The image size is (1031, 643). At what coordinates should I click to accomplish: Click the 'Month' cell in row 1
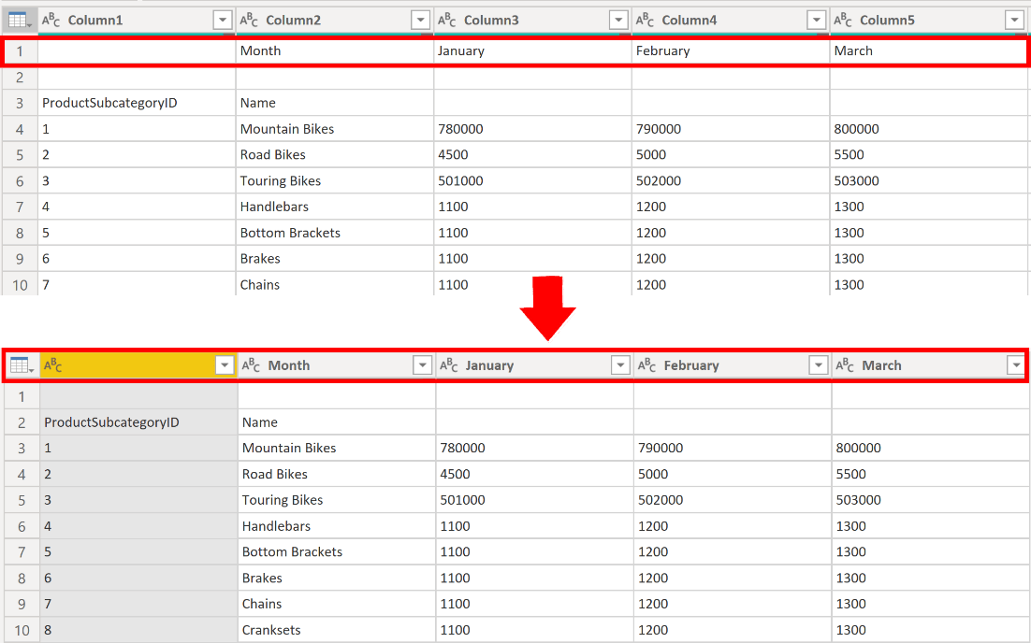261,51
